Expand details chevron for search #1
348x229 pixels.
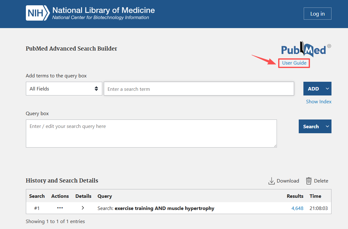[83, 208]
